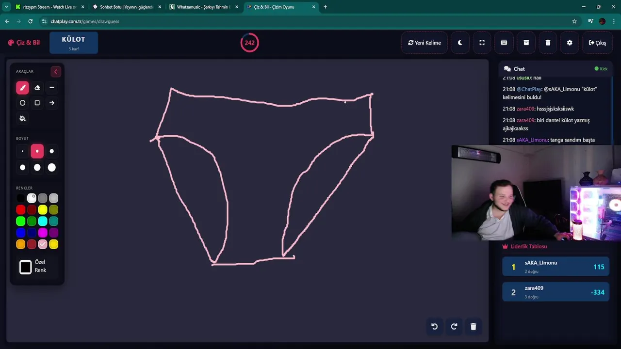
Task: Redo the last undone stroke
Action: (x=454, y=326)
